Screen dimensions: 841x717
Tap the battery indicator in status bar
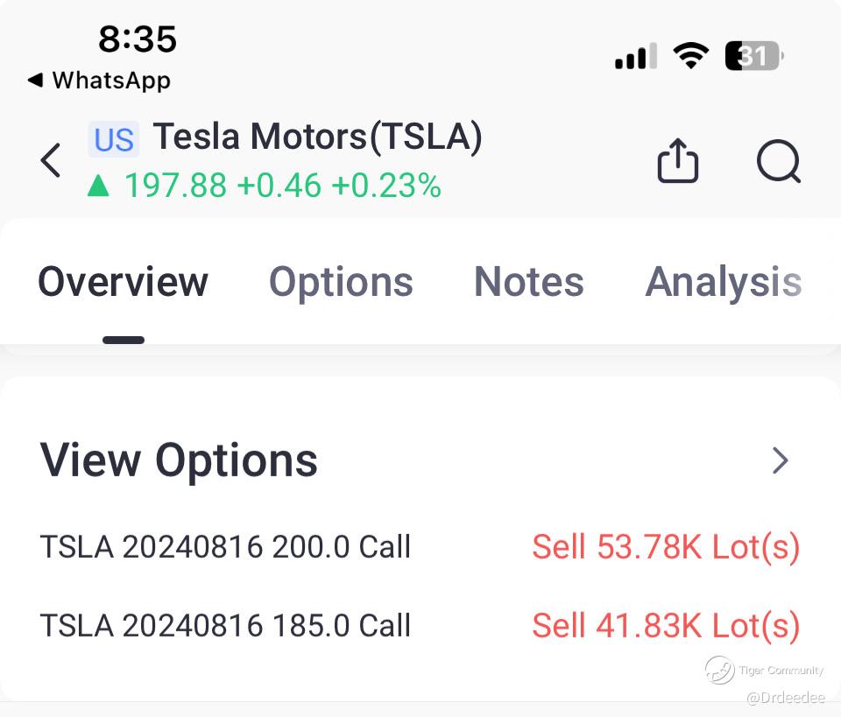tap(753, 57)
